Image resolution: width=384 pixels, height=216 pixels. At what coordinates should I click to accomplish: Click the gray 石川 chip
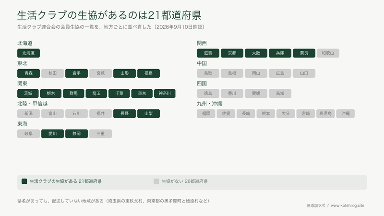(76, 114)
